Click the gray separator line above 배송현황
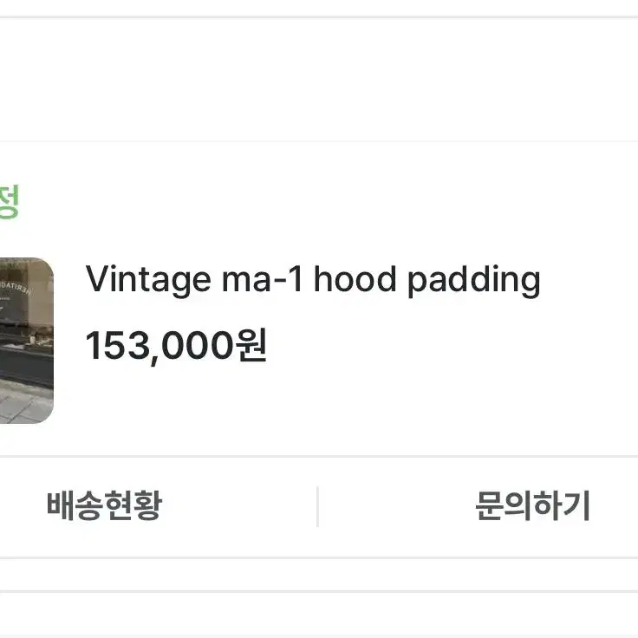The image size is (638, 638). pos(319,456)
